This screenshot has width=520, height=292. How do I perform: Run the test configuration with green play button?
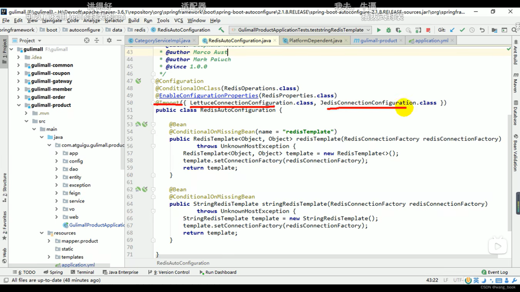tap(379, 30)
